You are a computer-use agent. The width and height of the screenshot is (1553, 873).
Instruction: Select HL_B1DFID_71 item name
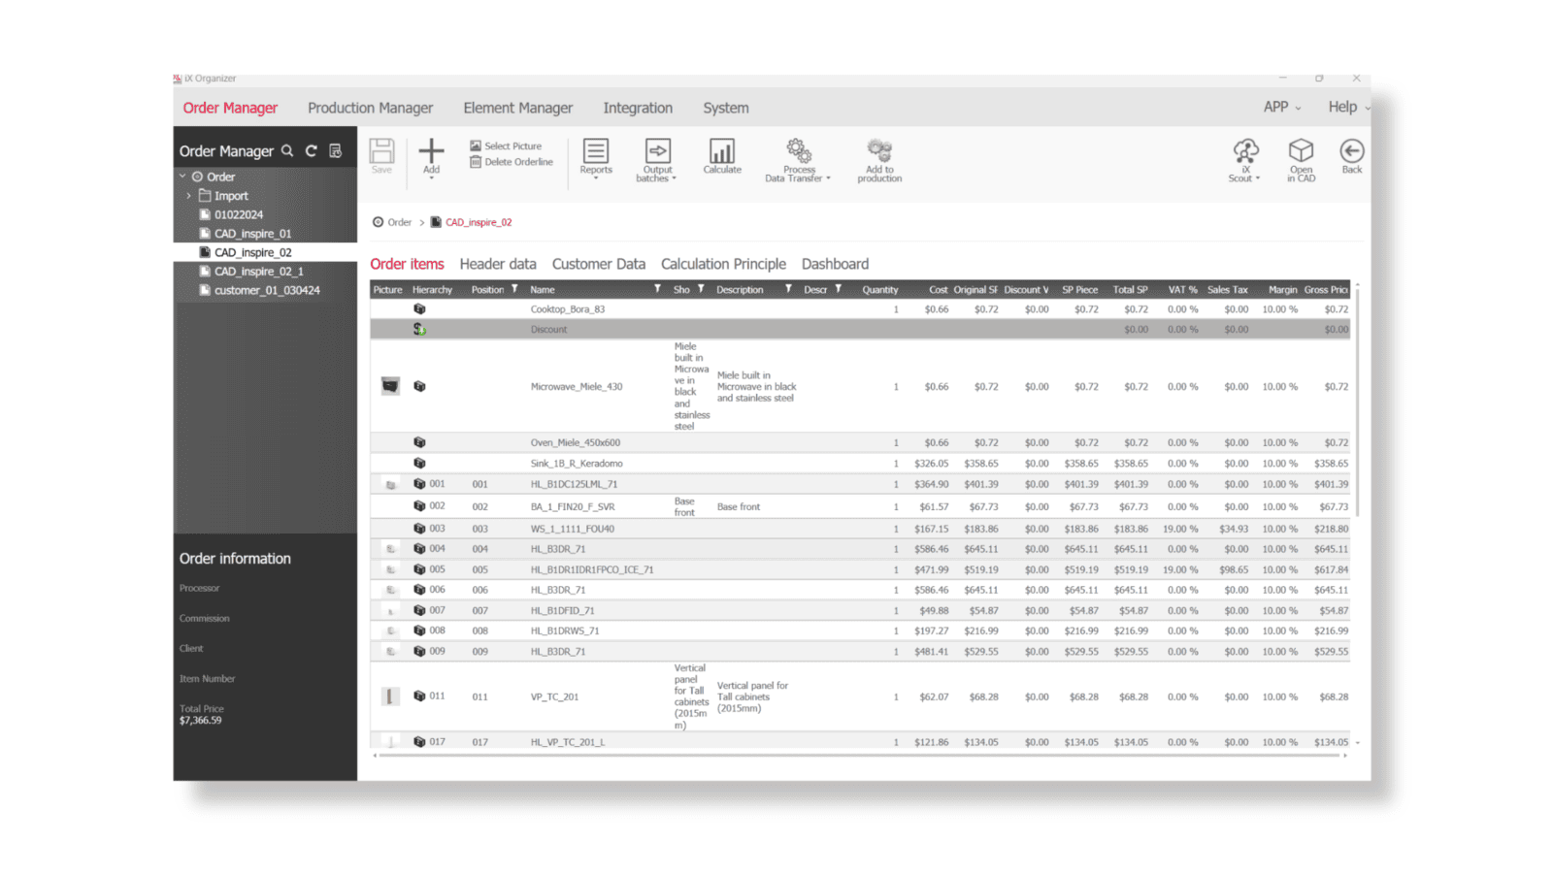click(x=562, y=610)
